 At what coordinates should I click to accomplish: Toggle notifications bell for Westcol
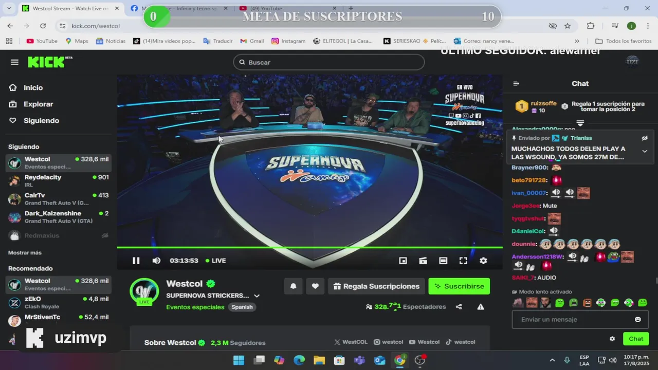coord(293,286)
